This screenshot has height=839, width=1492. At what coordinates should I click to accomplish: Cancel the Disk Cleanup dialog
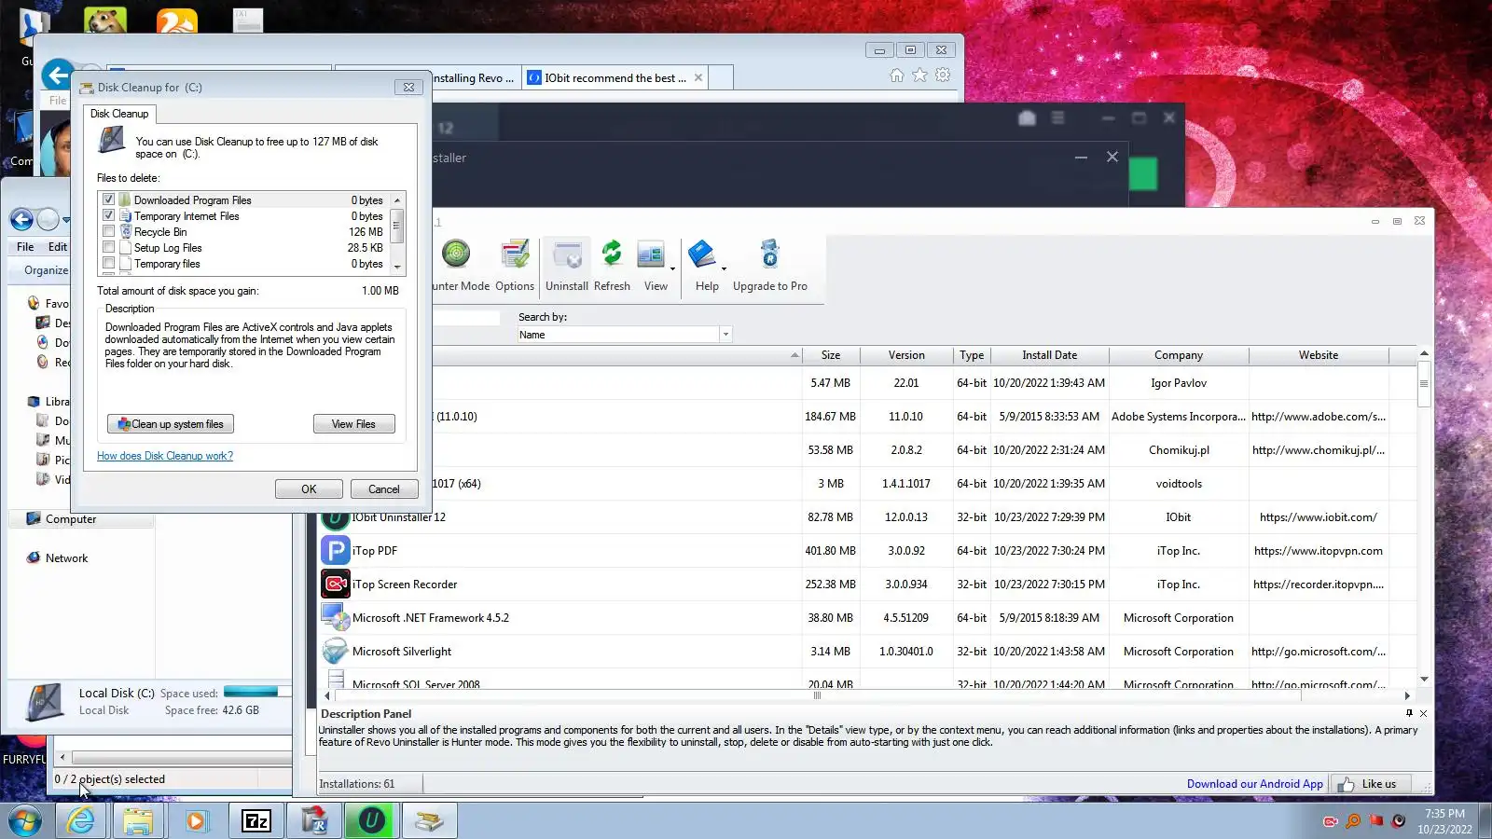384,489
